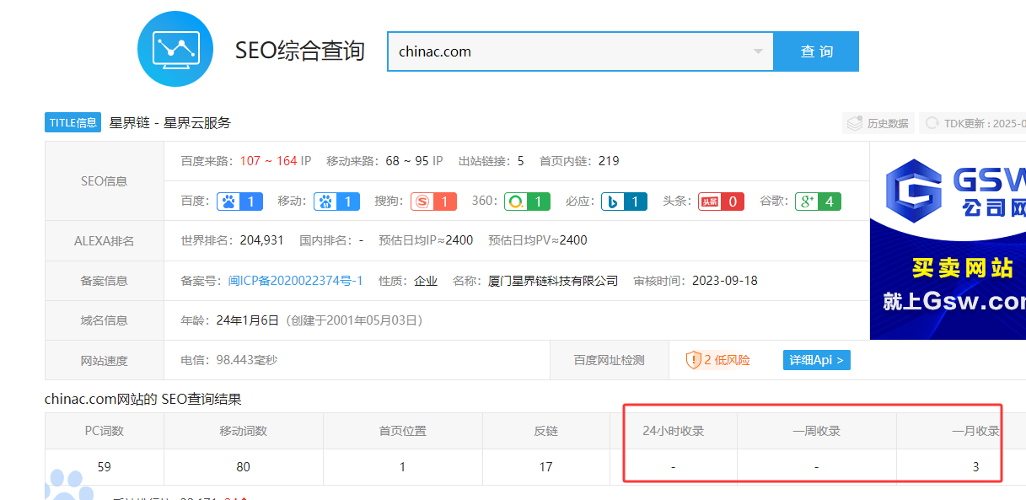Click 一月收录 value 3
This screenshot has width=1026, height=500.
click(x=976, y=467)
